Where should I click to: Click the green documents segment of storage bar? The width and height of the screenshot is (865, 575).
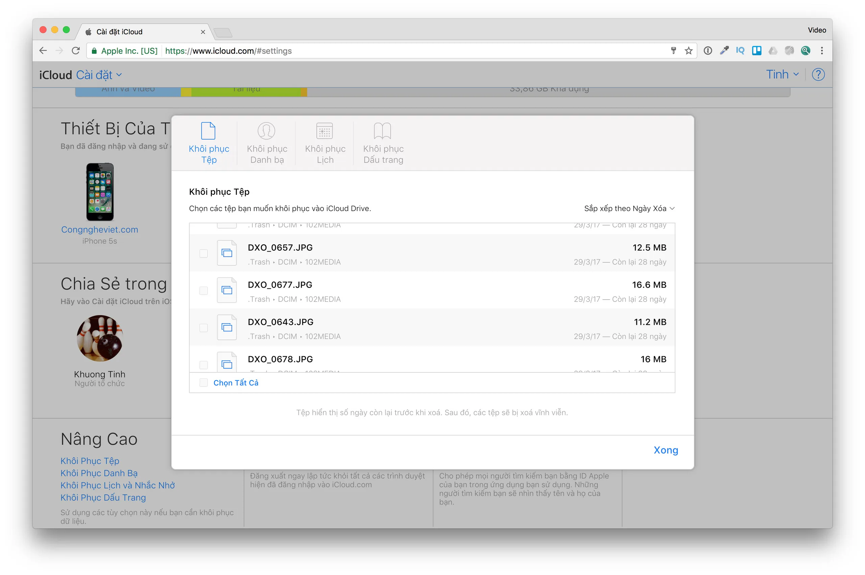[246, 92]
